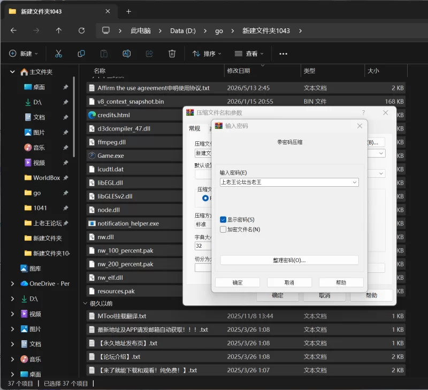Click Data (D:) breadcrumb
The height and width of the screenshot is (390, 428).
tap(183, 31)
